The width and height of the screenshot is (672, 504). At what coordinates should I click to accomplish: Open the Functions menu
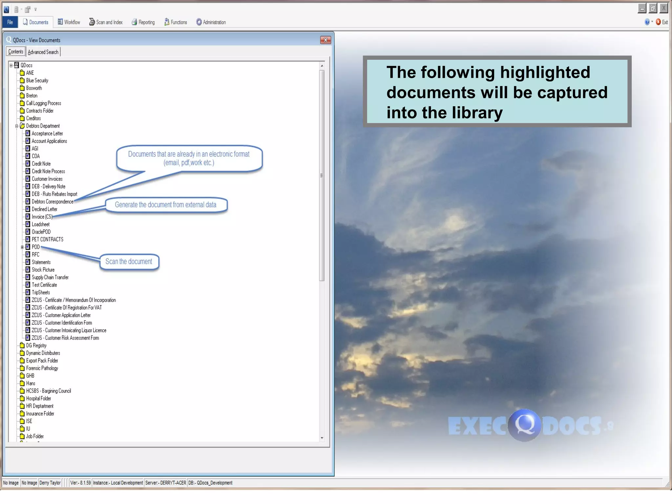[x=176, y=22]
